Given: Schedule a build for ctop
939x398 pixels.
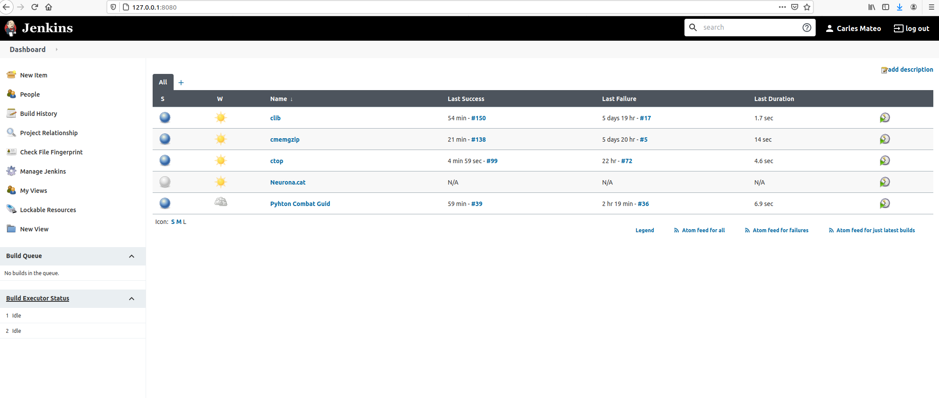Looking at the screenshot, I should pos(885,161).
